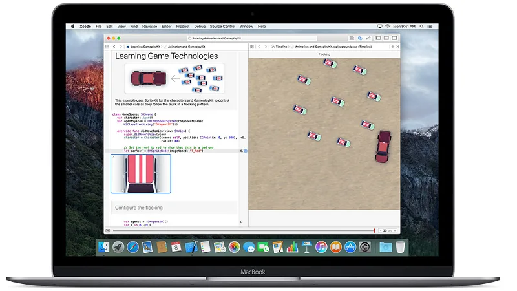This screenshot has width=517, height=291.
Task: Click the Mon 9:41 AM clock
Action: 404,26
